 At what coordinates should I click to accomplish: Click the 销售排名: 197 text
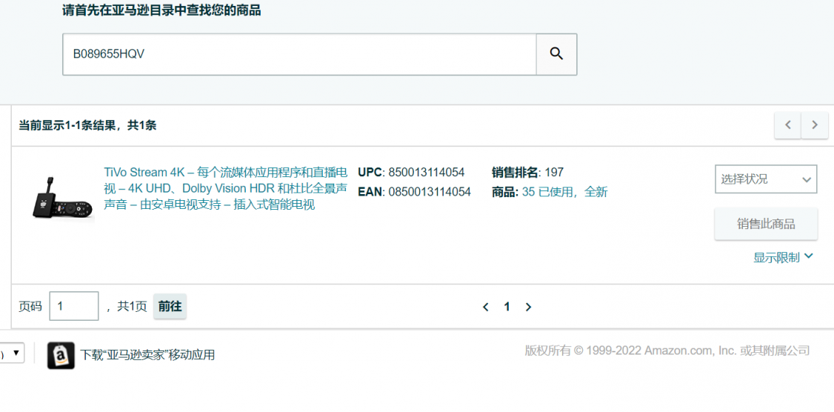coord(527,173)
